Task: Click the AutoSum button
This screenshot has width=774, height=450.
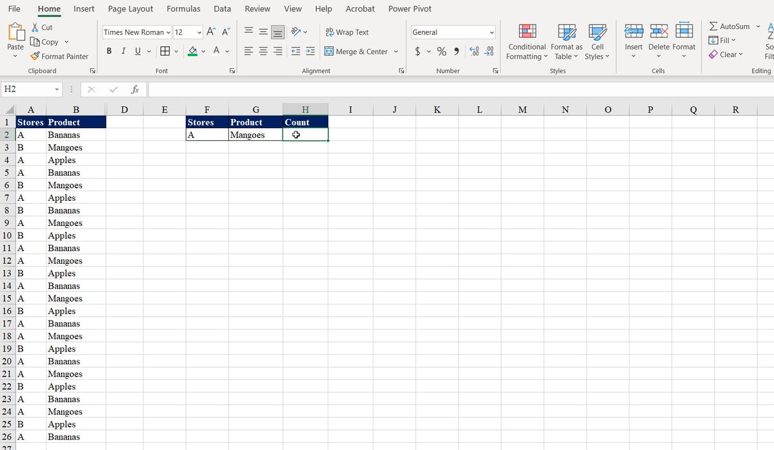Action: coord(729,26)
